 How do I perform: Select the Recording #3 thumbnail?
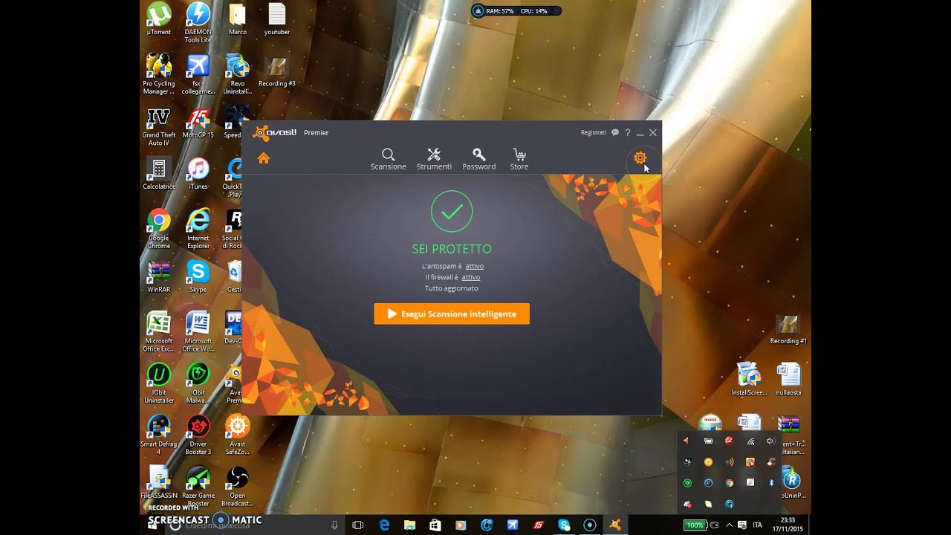click(277, 72)
